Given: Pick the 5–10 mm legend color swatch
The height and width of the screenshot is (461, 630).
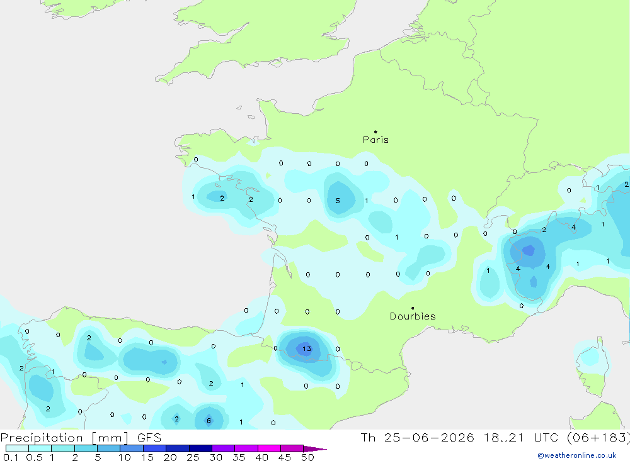Looking at the screenshot, I should (108, 448).
